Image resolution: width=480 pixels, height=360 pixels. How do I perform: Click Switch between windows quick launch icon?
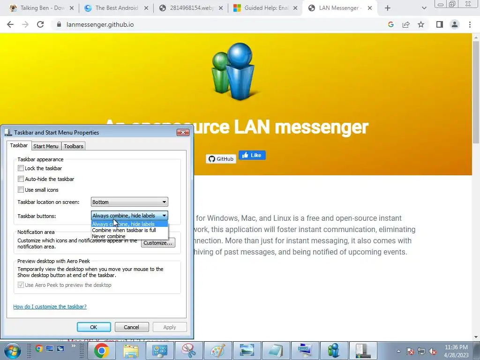[x=60, y=348]
